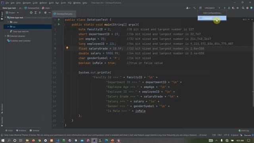Click Collapse All icon in Project panel
The width and height of the screenshot is (254, 143).
pos(40,13)
